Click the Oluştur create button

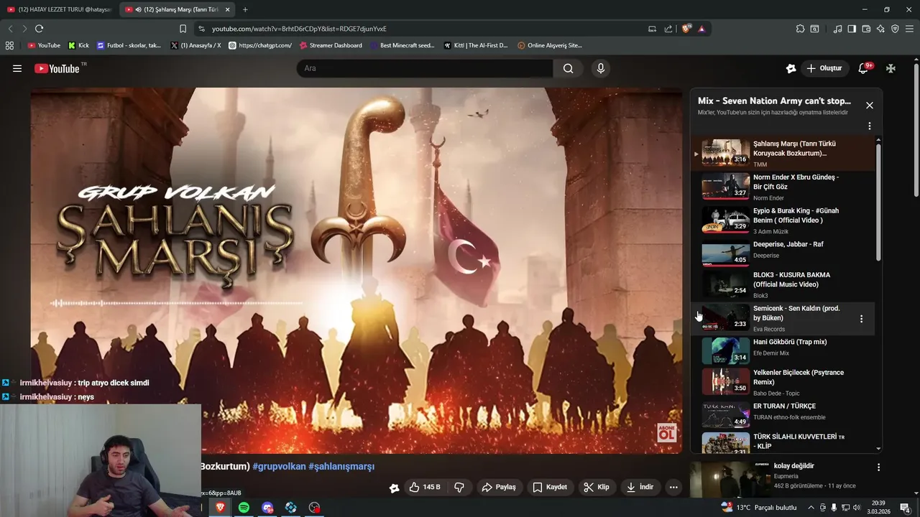(x=825, y=68)
